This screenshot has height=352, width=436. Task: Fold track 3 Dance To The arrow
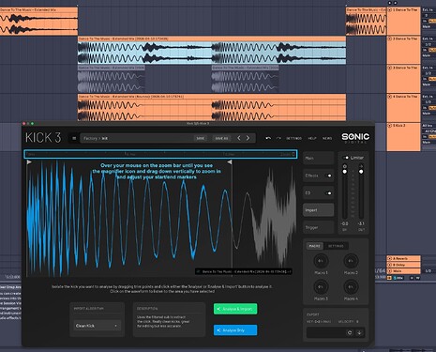pos(390,68)
